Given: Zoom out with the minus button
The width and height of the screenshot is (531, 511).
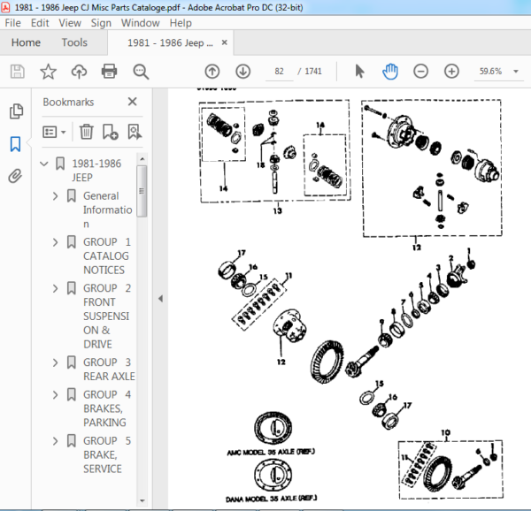Looking at the screenshot, I should [x=421, y=72].
